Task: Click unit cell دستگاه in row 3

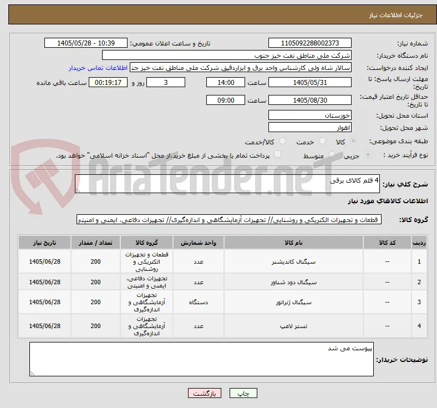Action: click(199, 303)
